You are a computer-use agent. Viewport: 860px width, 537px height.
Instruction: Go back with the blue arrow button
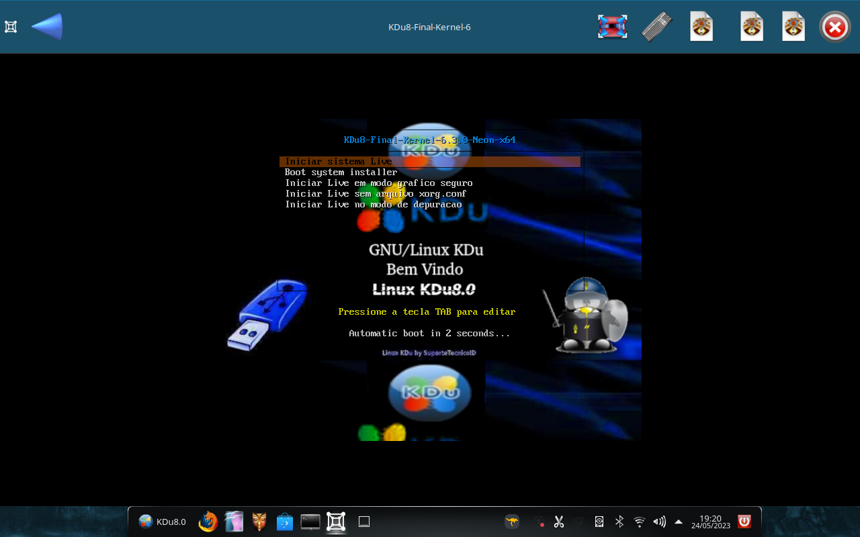47,27
